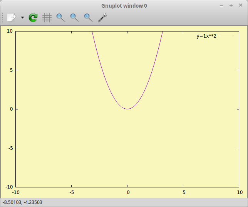Click the y-axis tick label -5

pos(10,148)
